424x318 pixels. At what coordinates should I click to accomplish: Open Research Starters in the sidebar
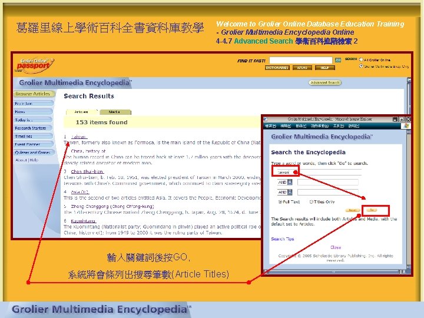(33, 128)
